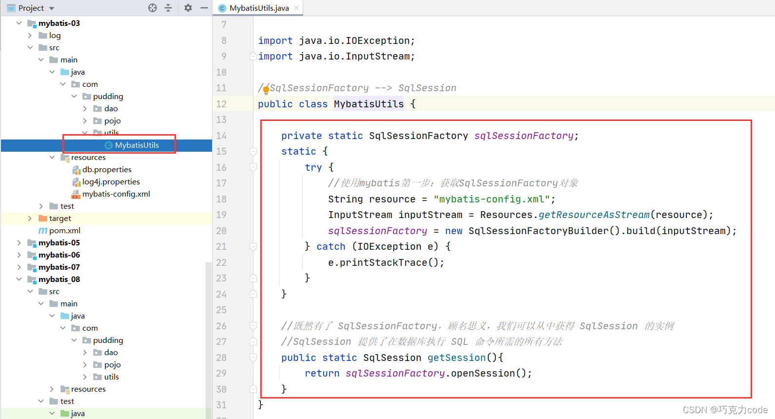Image resolution: width=775 pixels, height=419 pixels.
Task: Expand the log folder
Action: click(x=30, y=35)
